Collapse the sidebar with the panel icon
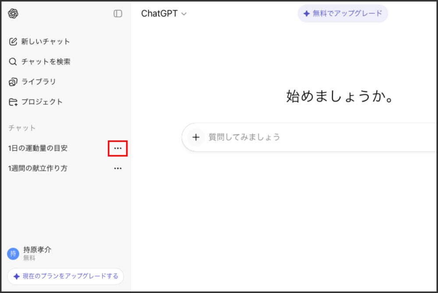Image resolution: width=438 pixels, height=293 pixels. [117, 14]
